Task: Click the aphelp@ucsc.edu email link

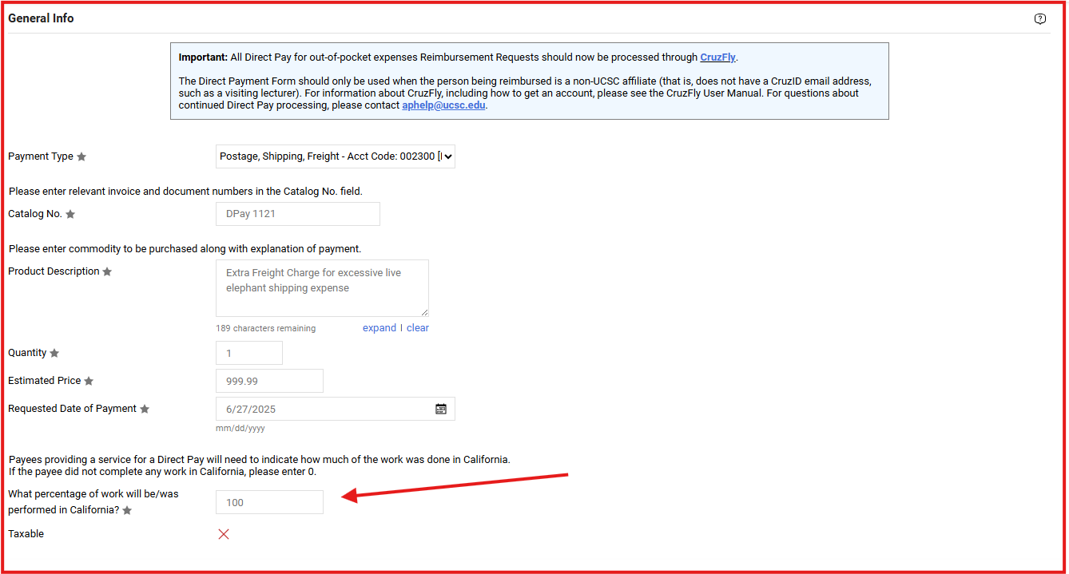Action: 443,105
